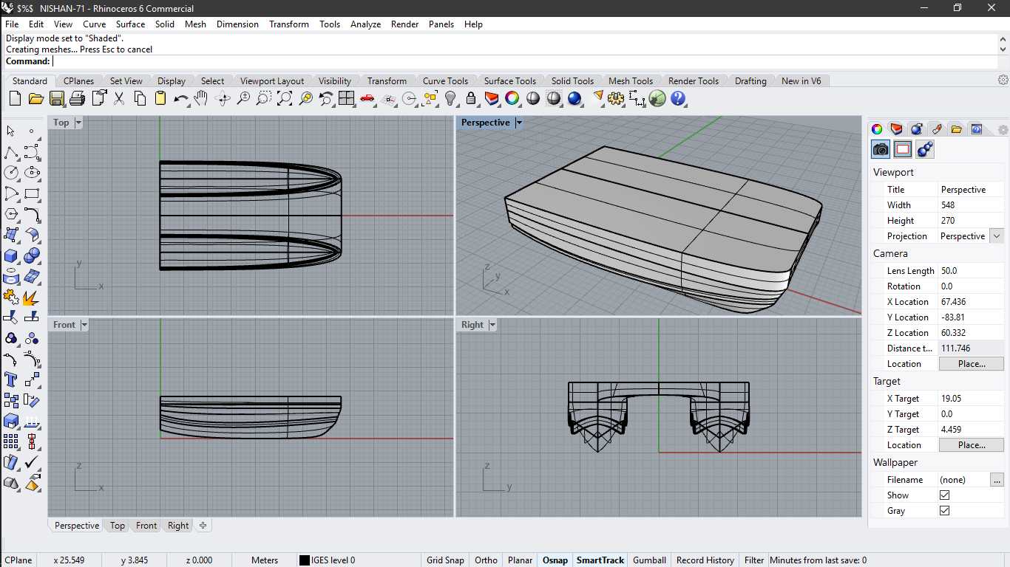This screenshot has width=1010, height=567.
Task: Click the CPlane coordinate mode in status bar
Action: click(x=18, y=560)
